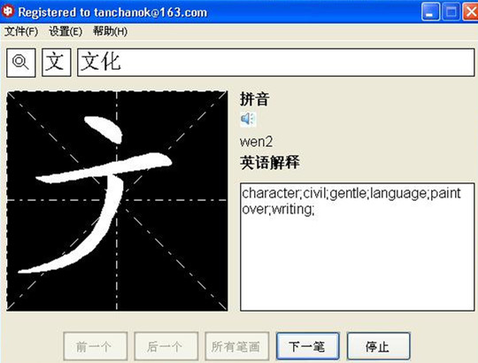Open the 设置(E) menu

pos(66,31)
